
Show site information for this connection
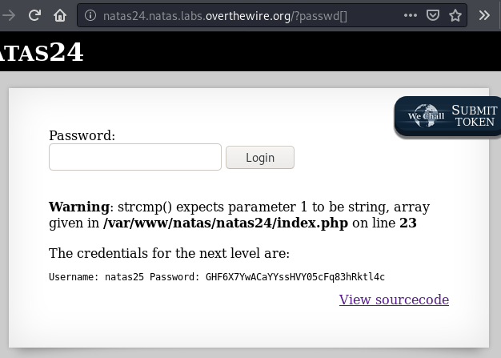point(90,15)
